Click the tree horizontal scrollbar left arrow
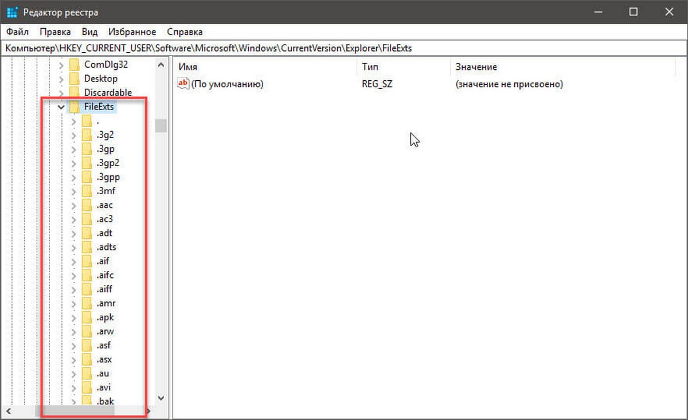Screen dimensions: 688x420 click(x=9, y=411)
